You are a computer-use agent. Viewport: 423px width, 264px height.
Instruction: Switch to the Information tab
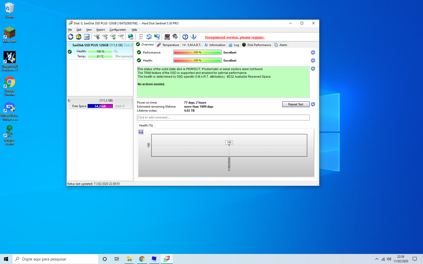pyautogui.click(x=215, y=45)
